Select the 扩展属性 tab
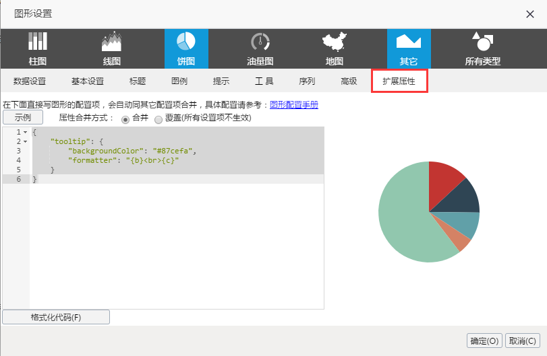This screenshot has height=356, width=547. [x=399, y=81]
